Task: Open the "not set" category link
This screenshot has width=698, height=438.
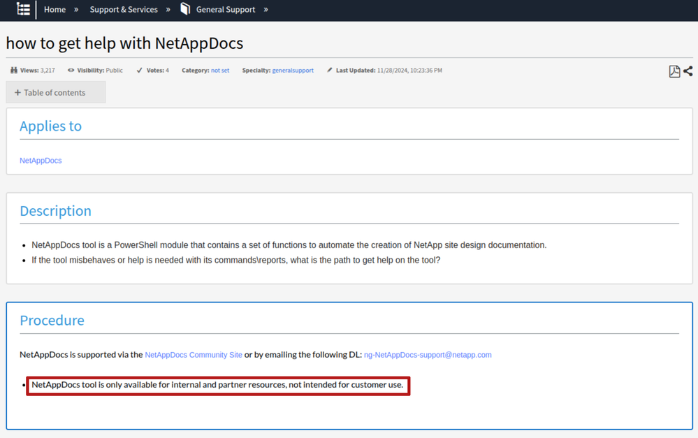Action: coord(220,71)
